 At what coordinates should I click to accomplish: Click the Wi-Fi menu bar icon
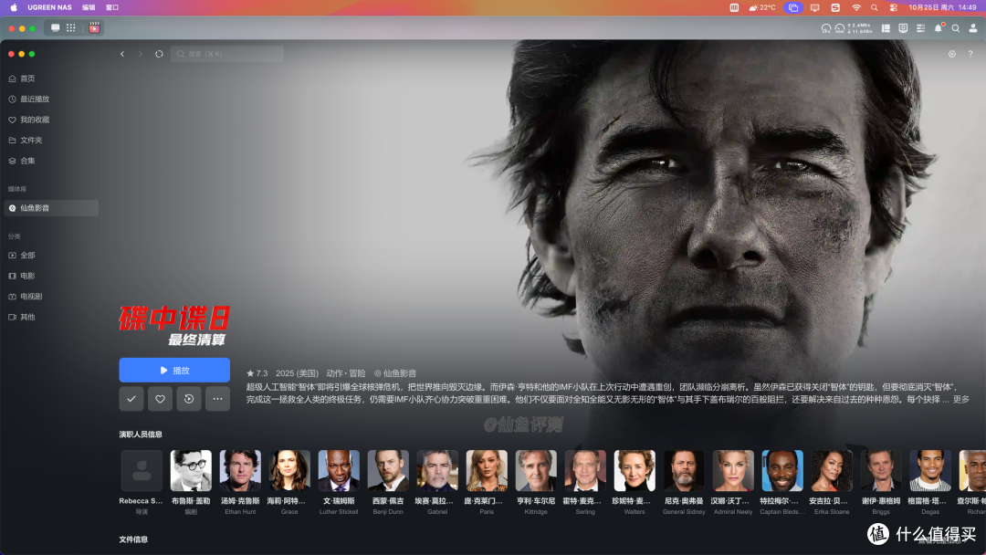click(856, 7)
